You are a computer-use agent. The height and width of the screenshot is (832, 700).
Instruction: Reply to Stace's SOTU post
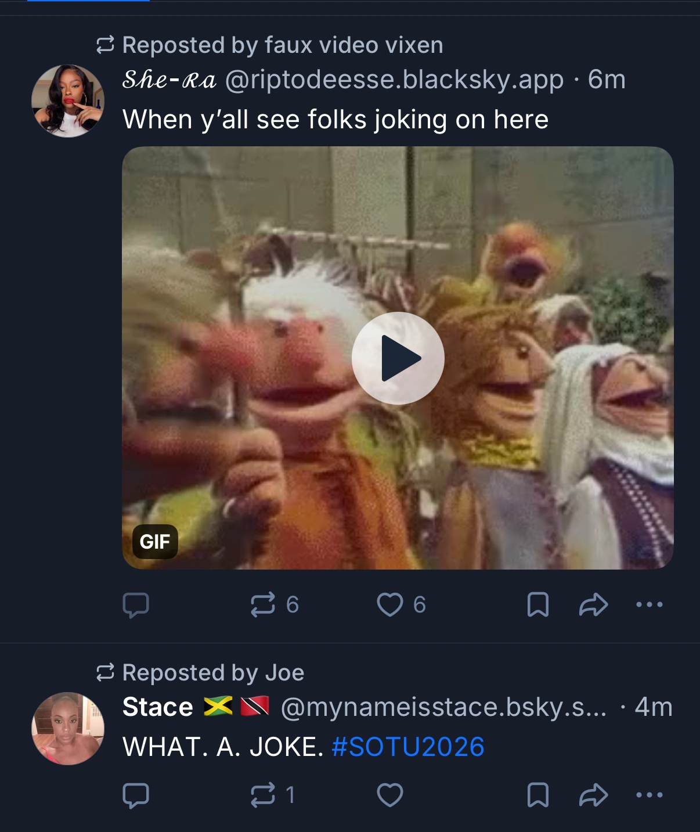(136, 795)
